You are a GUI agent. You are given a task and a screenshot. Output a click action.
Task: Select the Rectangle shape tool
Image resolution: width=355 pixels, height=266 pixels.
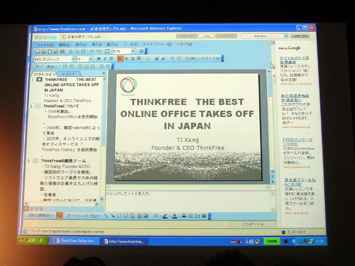(x=119, y=215)
